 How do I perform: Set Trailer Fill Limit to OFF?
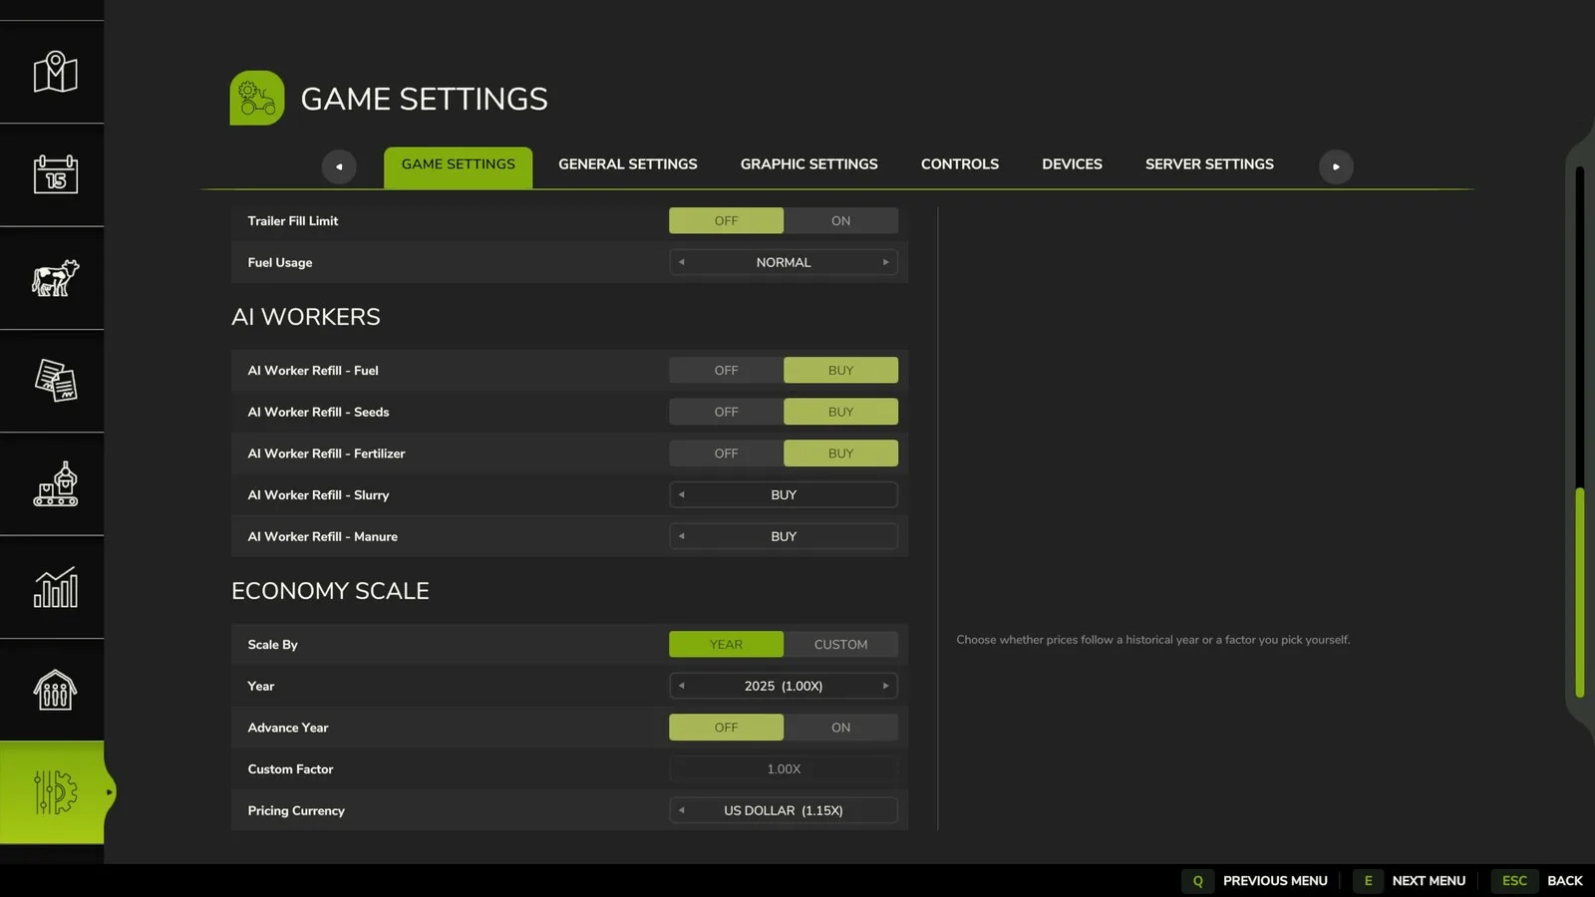tap(726, 220)
